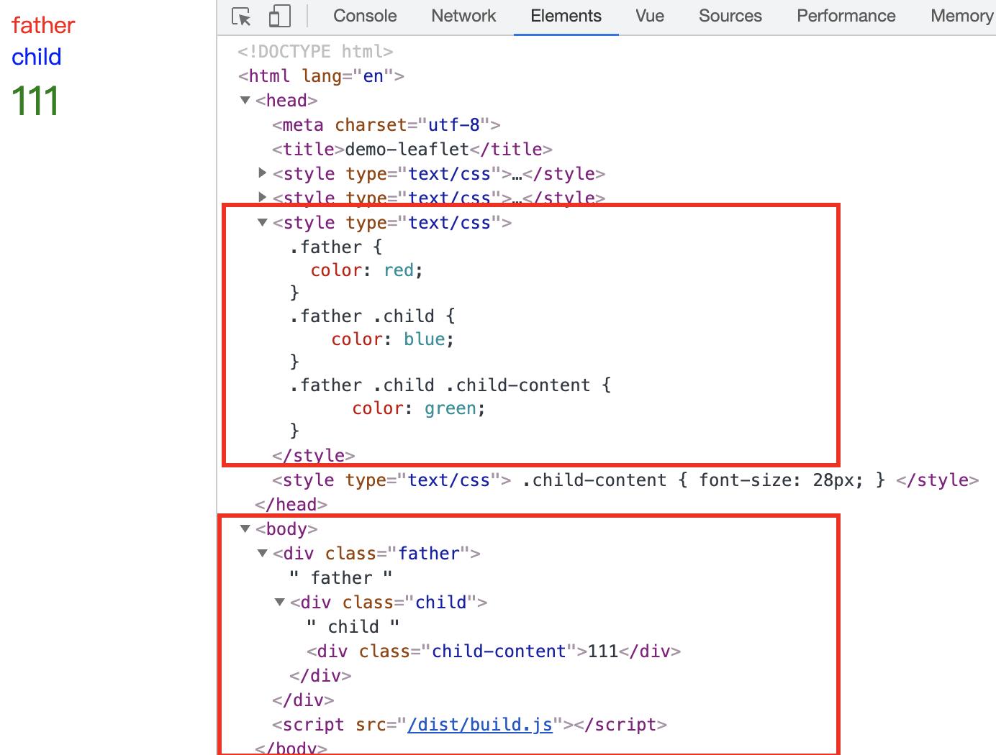The height and width of the screenshot is (755, 996).
Task: Open the Memory tab
Action: pyautogui.click(x=961, y=16)
